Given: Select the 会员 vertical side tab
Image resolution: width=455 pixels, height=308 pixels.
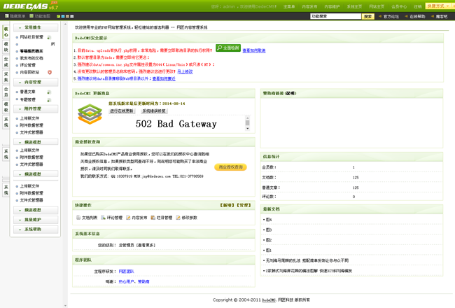Looking at the screenshot, I should tap(6, 92).
